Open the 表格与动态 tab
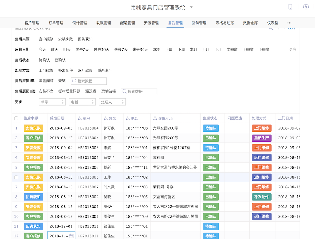 [225, 23]
